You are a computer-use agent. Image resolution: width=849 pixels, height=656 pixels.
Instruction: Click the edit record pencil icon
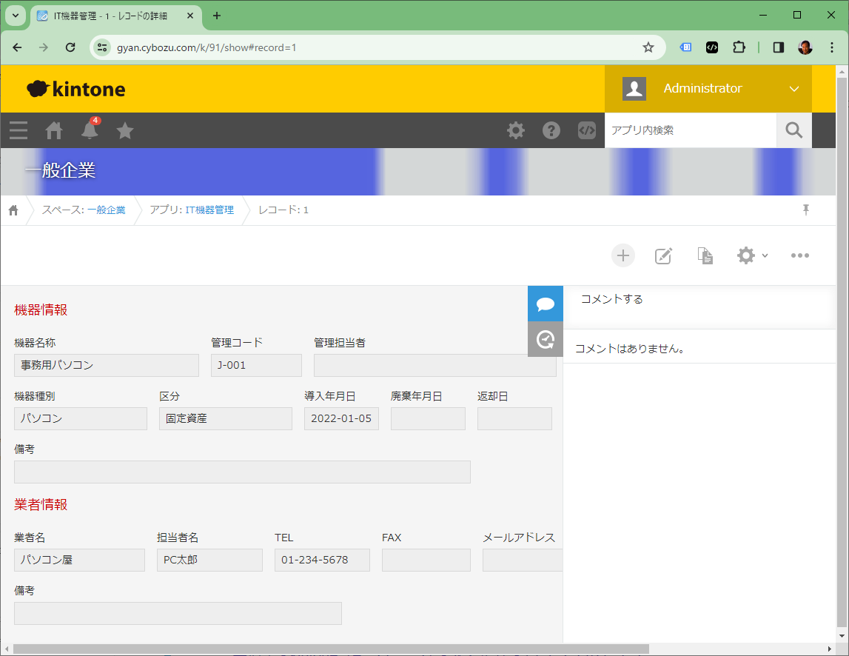664,255
